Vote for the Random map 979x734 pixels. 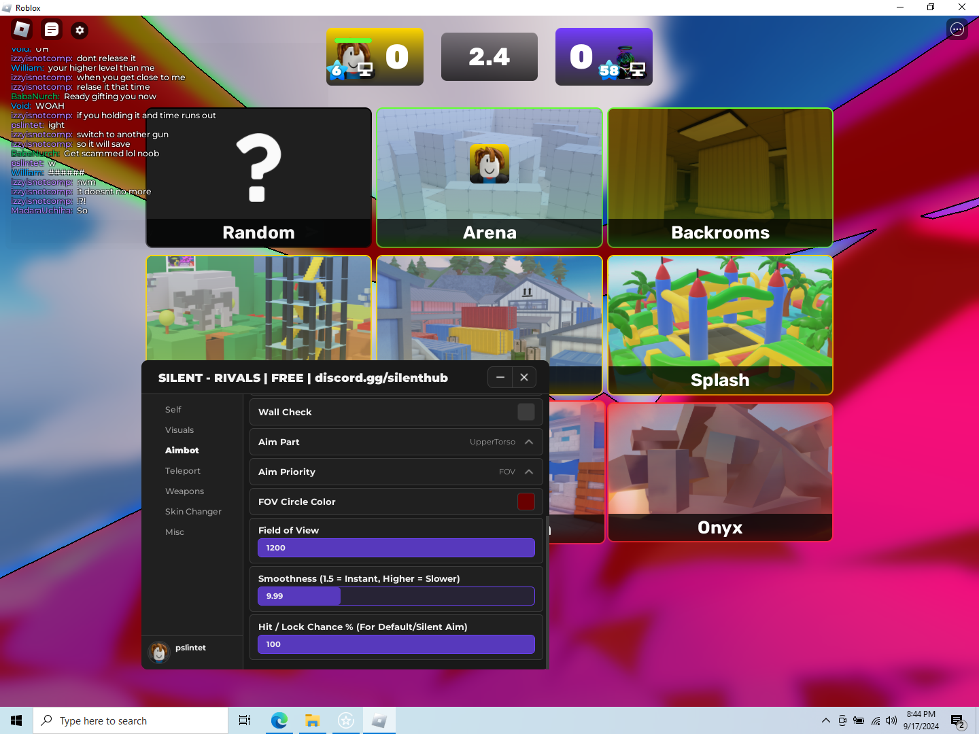click(x=258, y=177)
